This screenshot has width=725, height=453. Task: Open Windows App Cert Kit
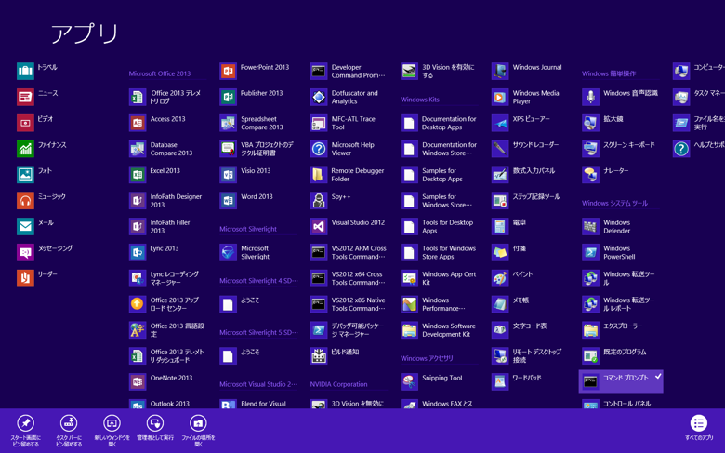(x=439, y=278)
